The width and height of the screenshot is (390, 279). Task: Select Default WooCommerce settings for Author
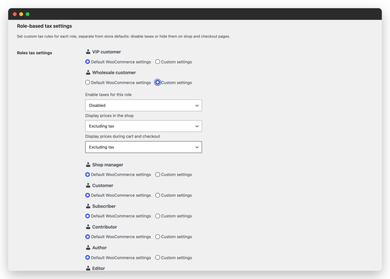87,257
